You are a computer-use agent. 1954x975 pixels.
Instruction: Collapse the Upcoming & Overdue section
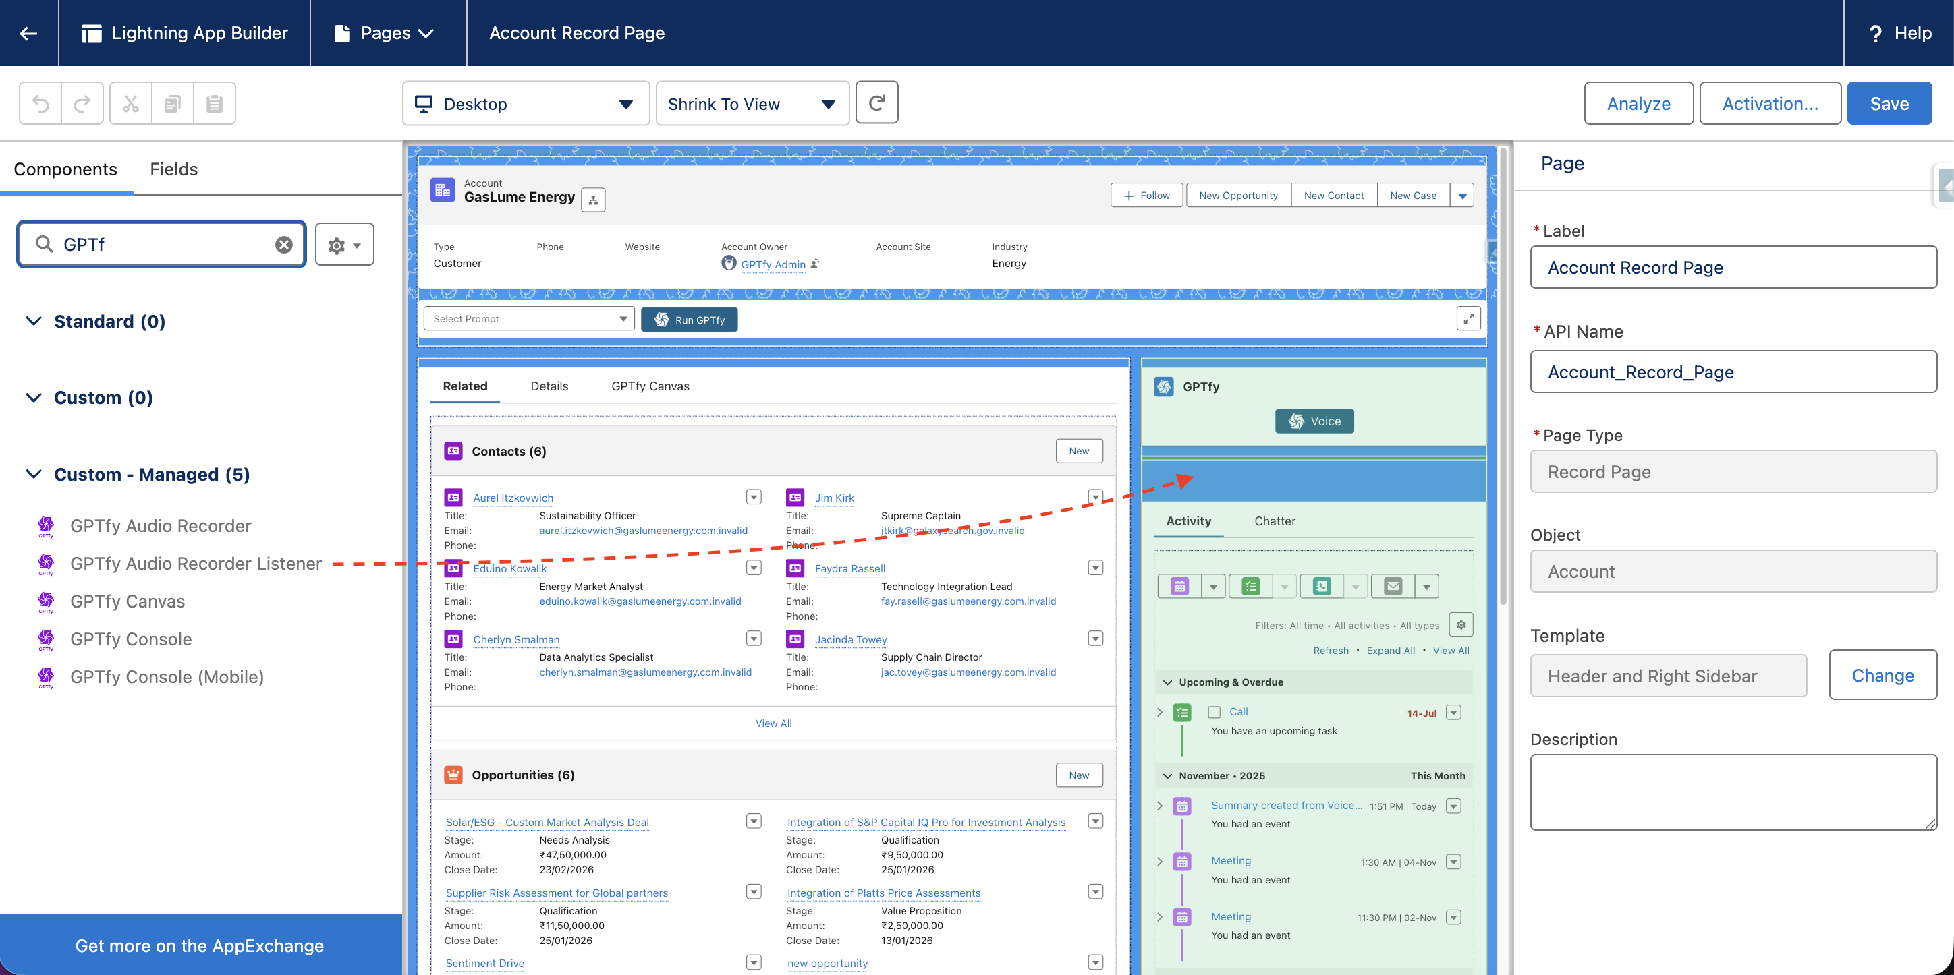[x=1168, y=682]
